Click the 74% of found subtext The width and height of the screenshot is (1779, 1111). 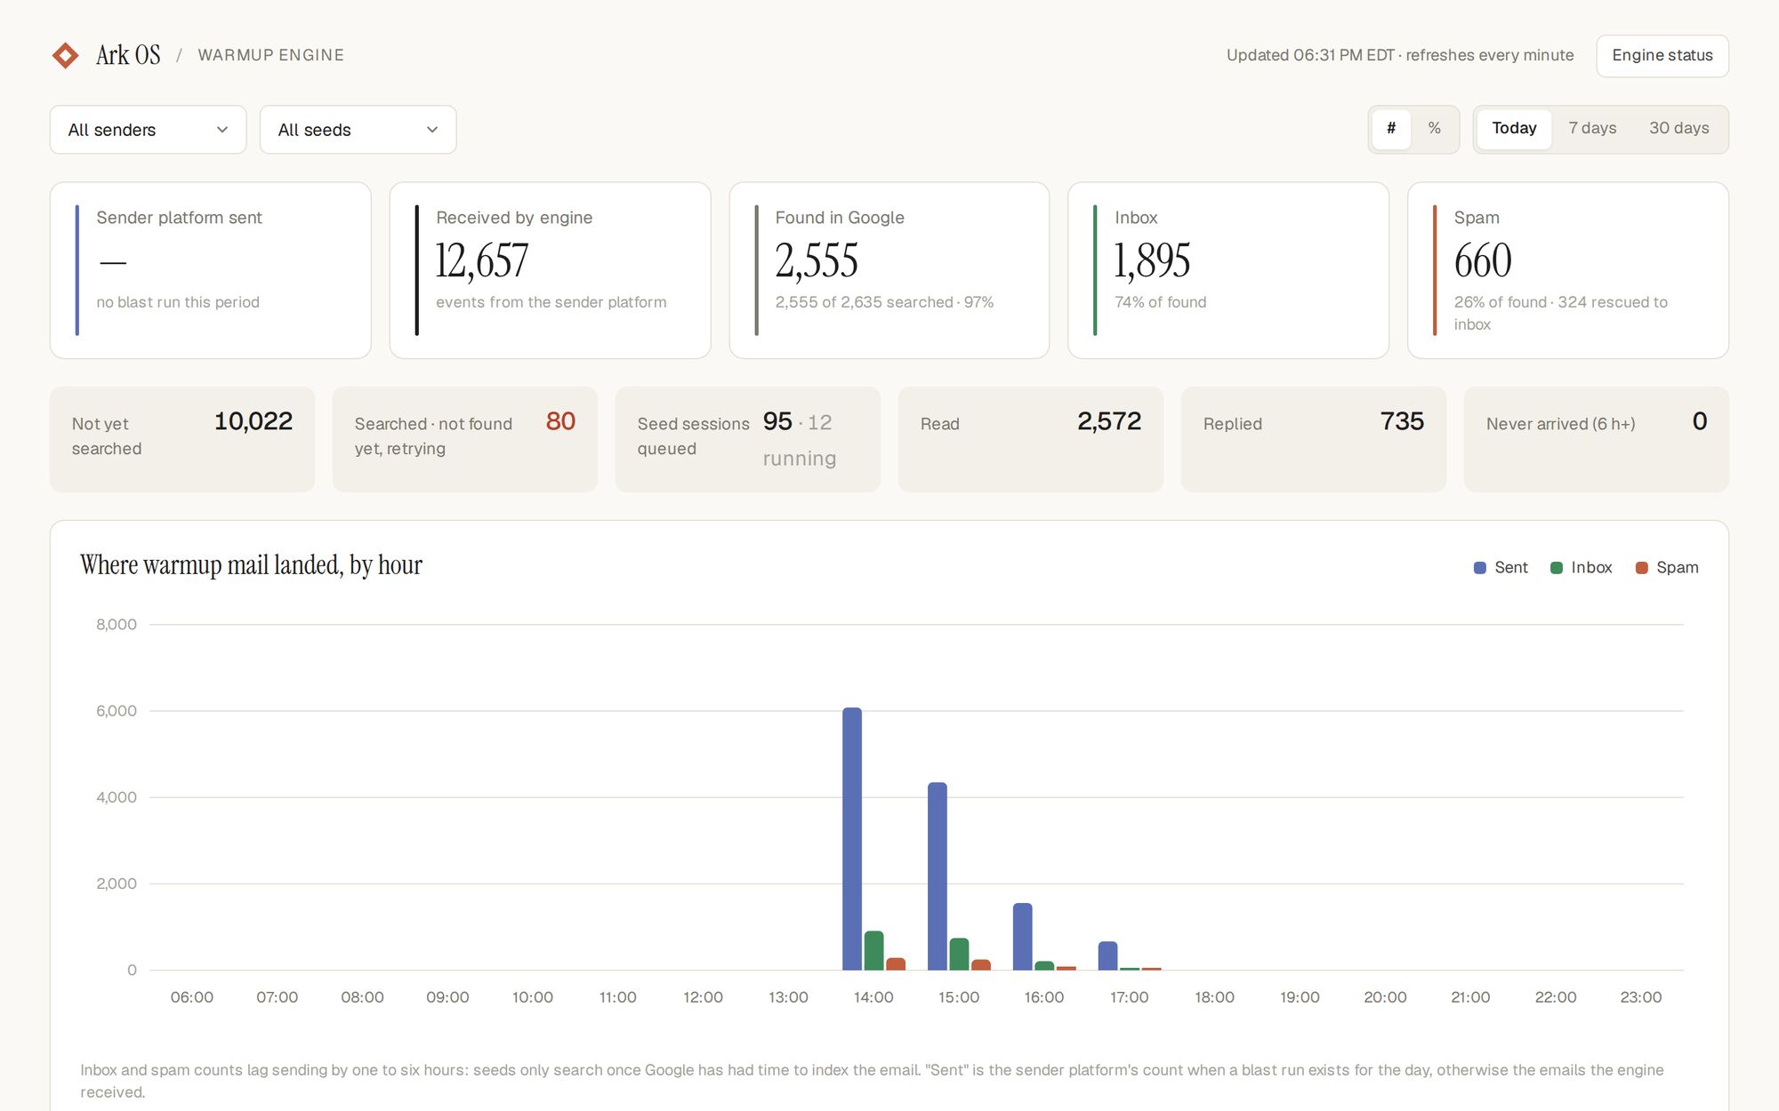click(1160, 302)
